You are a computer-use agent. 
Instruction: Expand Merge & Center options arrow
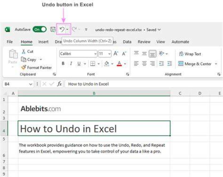tap(216, 64)
